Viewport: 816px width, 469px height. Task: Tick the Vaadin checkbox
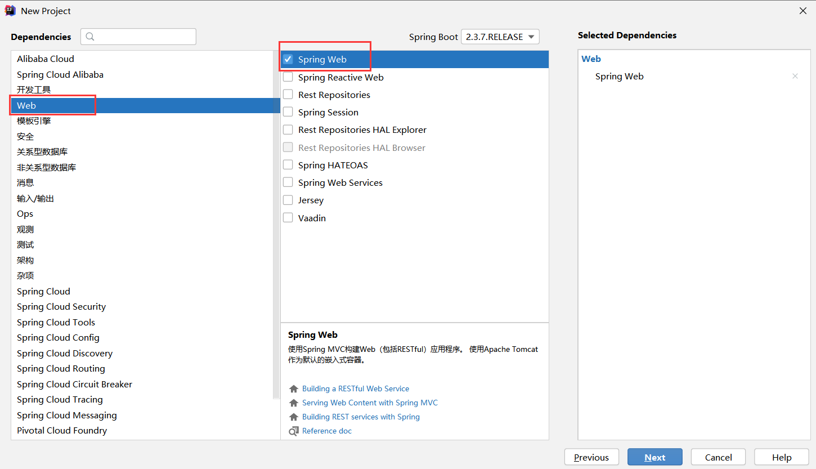(288, 218)
